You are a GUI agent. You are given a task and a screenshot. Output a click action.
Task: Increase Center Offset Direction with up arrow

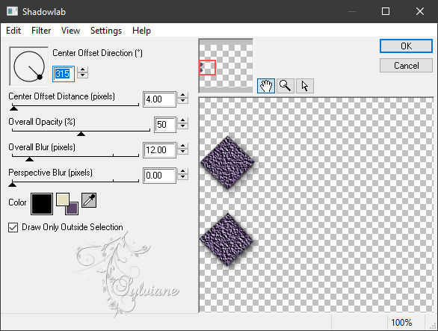pyautogui.click(x=82, y=69)
